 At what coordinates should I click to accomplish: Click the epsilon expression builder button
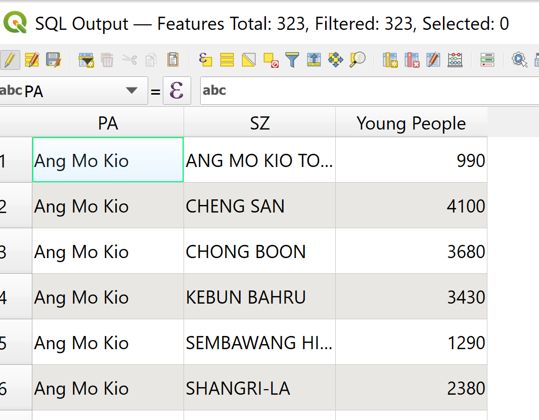(176, 91)
